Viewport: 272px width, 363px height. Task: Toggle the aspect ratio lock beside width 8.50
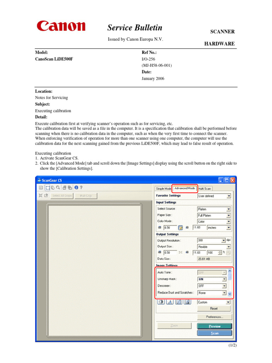pos(180,228)
